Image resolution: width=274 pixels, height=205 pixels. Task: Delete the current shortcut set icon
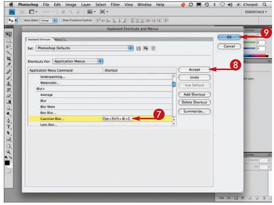point(153,48)
